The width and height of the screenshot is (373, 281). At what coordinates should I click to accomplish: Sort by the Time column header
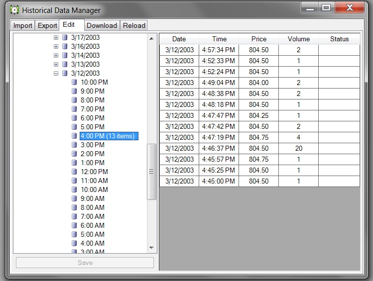pos(219,39)
